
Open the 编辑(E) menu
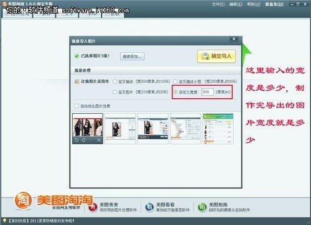236,4
